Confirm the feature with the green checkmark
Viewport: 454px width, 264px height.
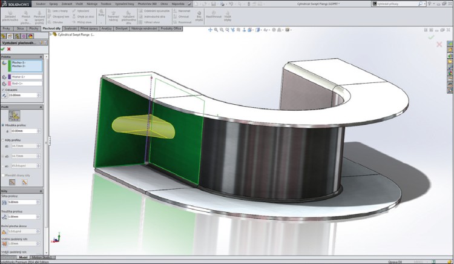[x=3, y=49]
